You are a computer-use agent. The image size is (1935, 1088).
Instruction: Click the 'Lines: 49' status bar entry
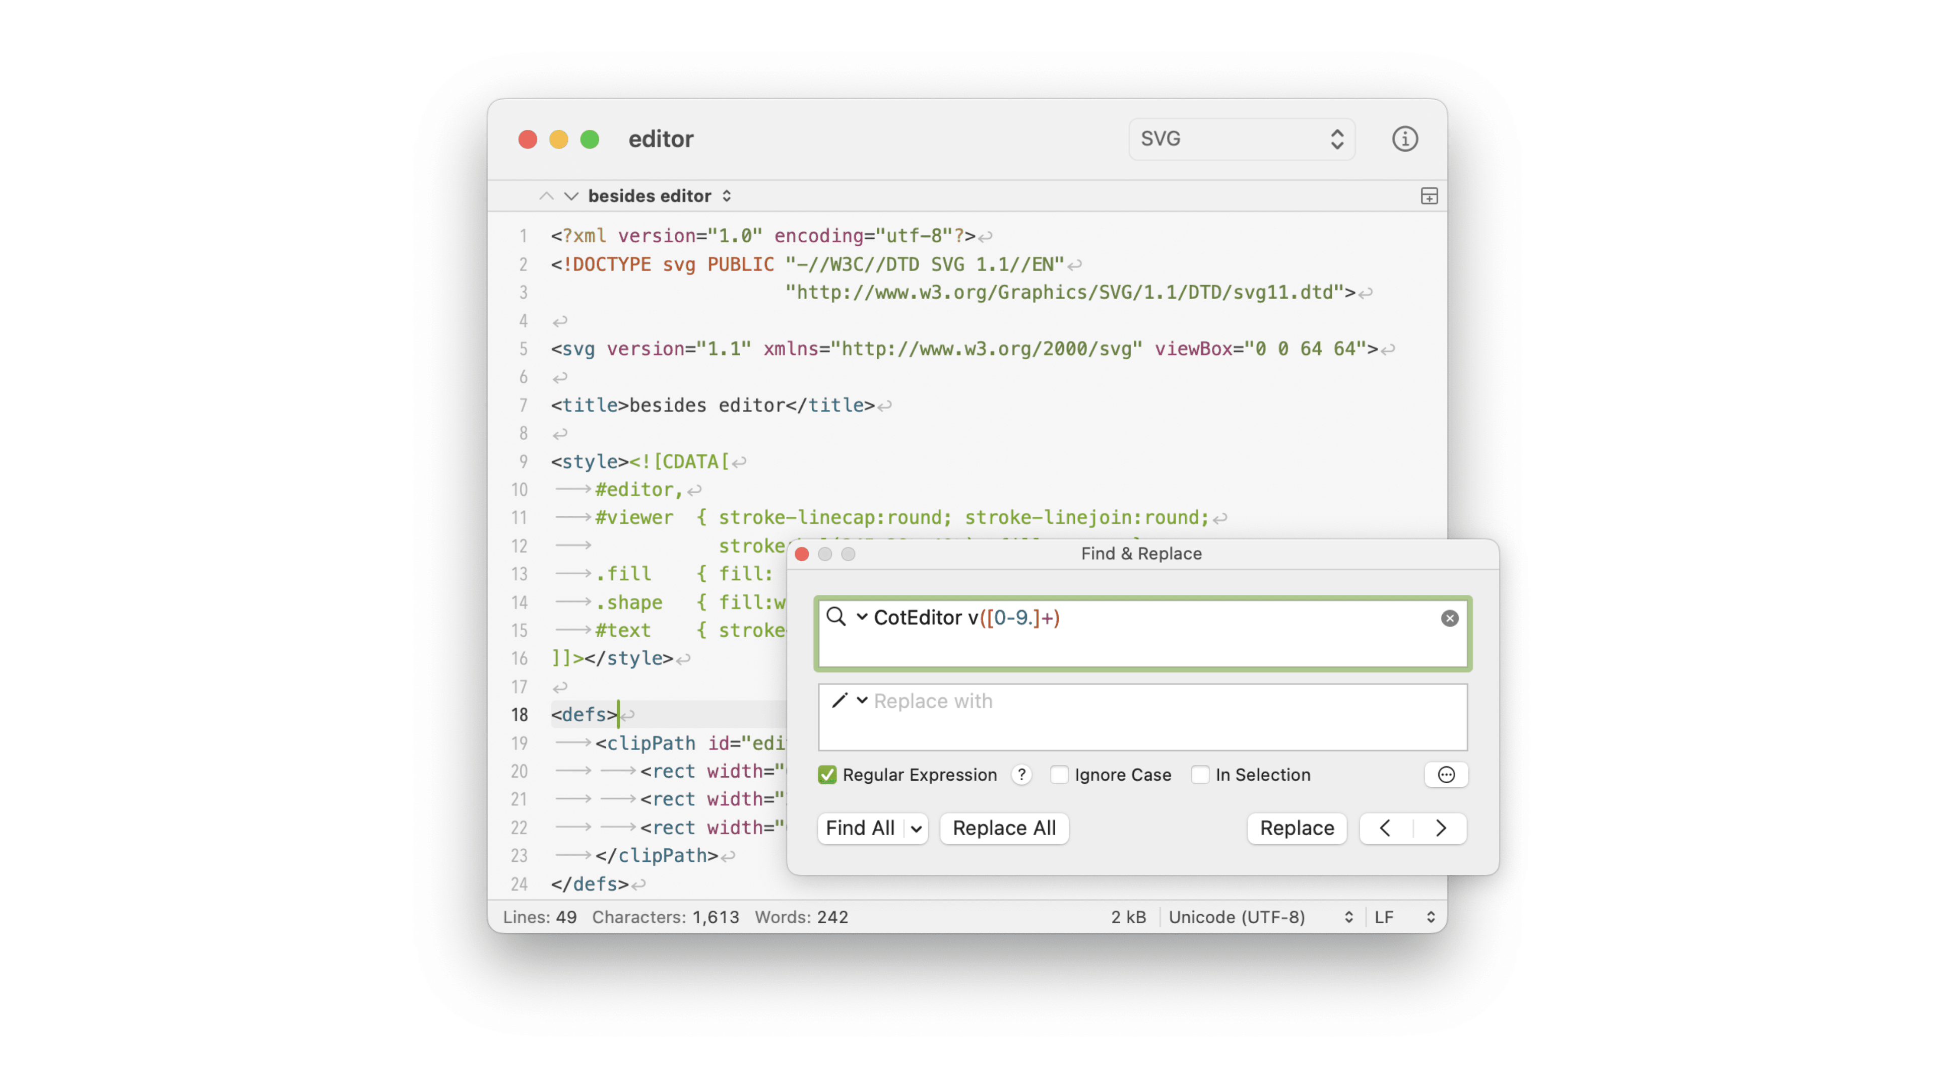[x=539, y=917]
